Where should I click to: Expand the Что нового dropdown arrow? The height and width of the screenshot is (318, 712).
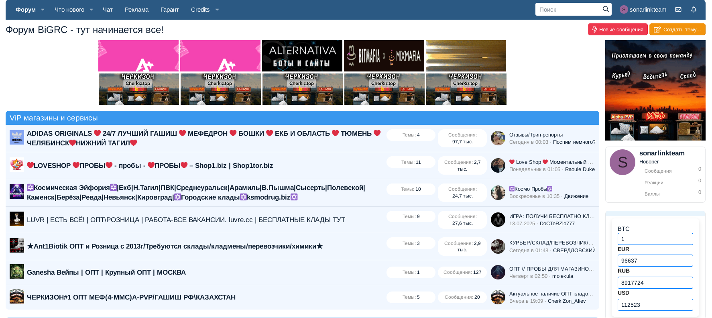pyautogui.click(x=92, y=10)
